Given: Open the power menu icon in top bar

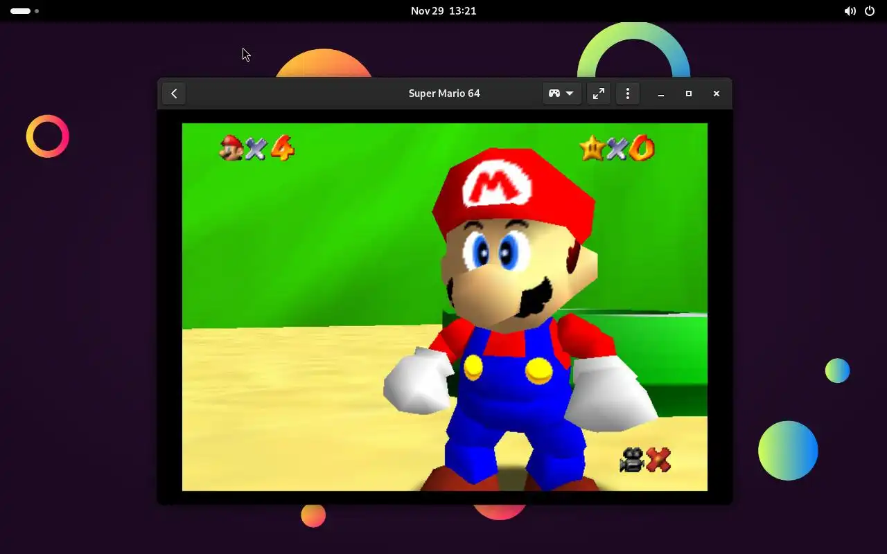Looking at the screenshot, I should tap(870, 11).
